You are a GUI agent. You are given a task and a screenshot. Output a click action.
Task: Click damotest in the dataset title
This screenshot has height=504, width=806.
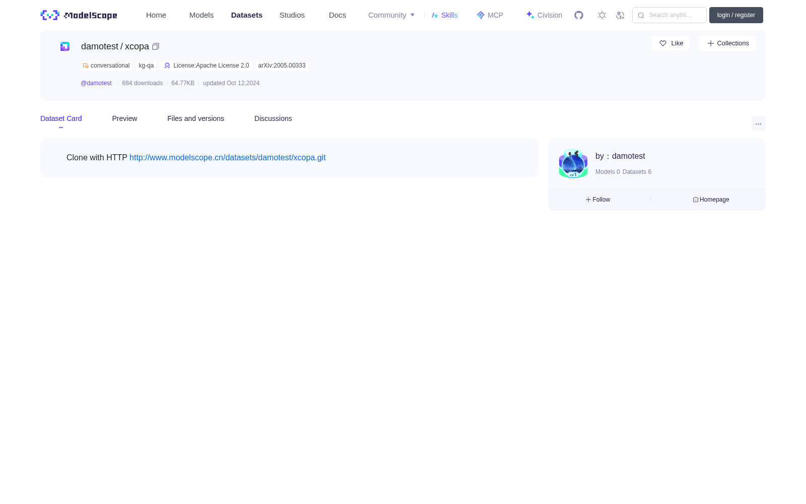point(100,46)
